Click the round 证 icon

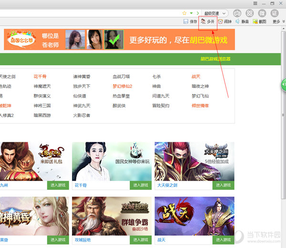tap(275, 13)
